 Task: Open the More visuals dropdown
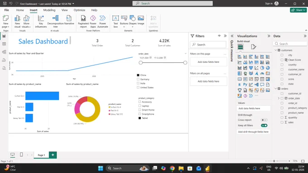pos(26,22)
